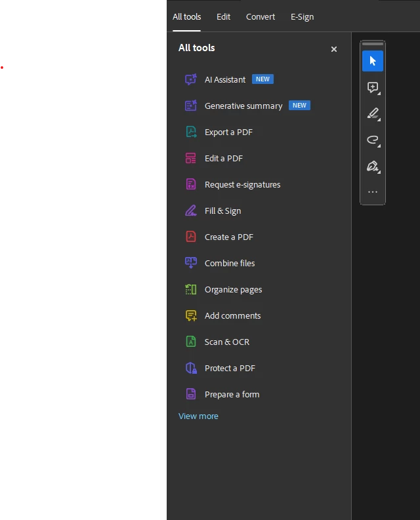The image size is (420, 520).
Task: Activate the Select arrow tool in quick toolbar
Action: [x=373, y=61]
